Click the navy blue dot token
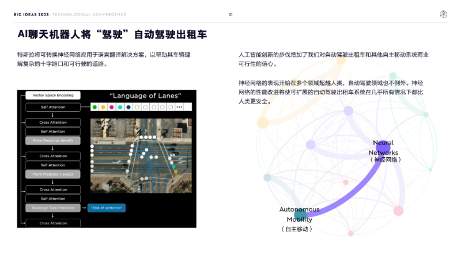 point(128,107)
